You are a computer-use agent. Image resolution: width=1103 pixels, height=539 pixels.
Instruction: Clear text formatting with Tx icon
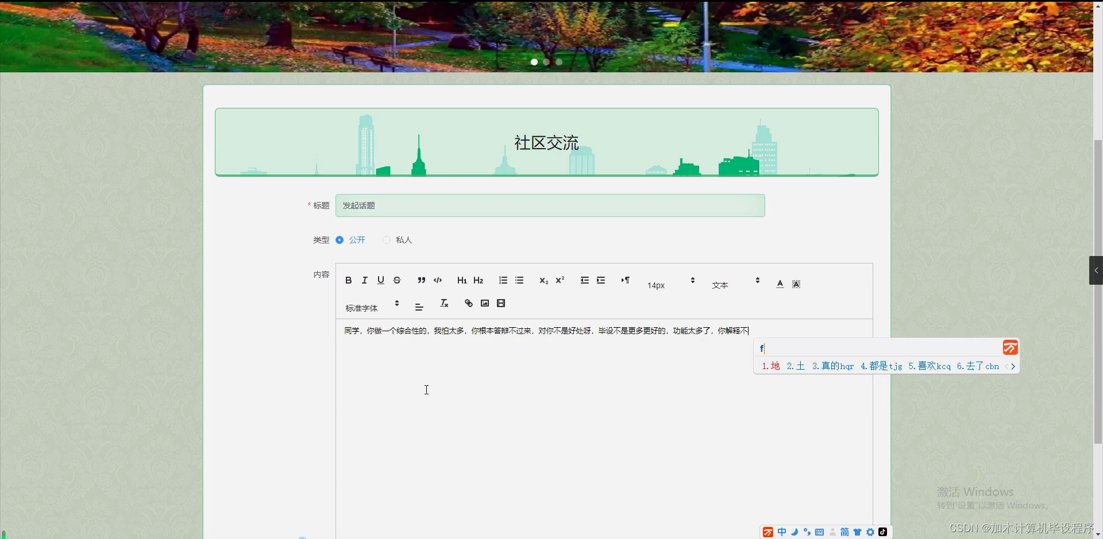pos(444,303)
